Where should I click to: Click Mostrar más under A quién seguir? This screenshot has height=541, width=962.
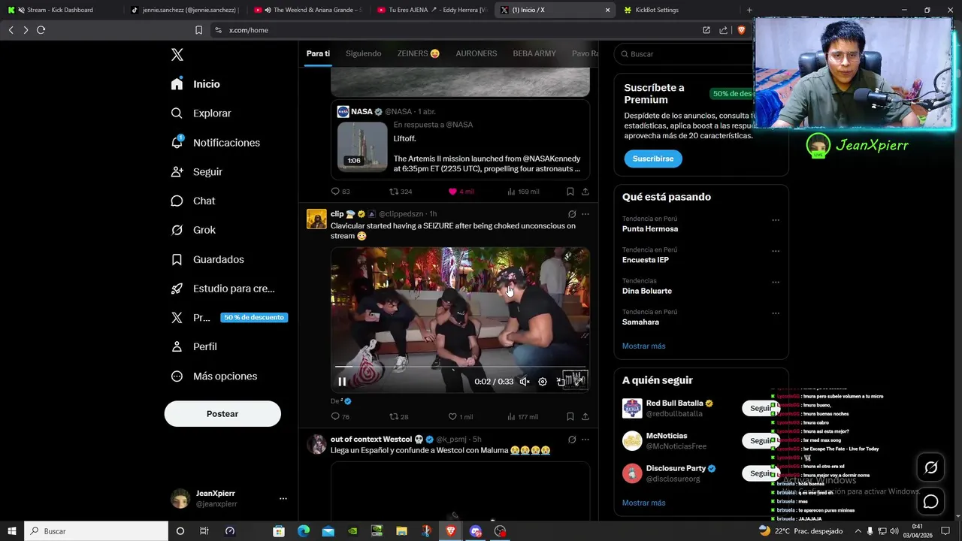pyautogui.click(x=643, y=503)
